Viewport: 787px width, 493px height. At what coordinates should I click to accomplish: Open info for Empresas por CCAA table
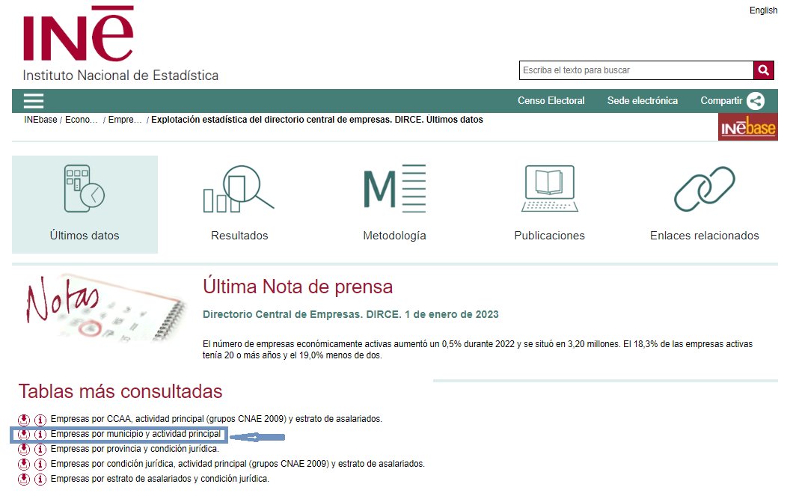40,419
